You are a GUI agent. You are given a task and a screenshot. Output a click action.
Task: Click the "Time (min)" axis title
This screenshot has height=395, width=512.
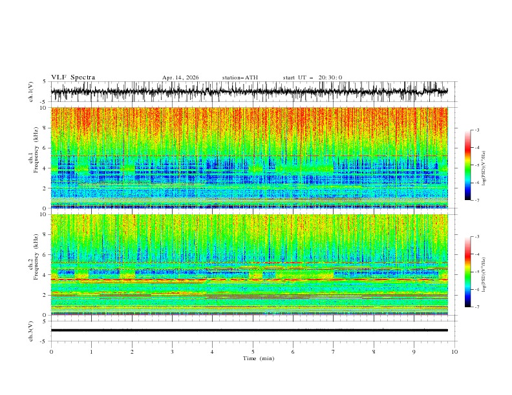pos(259,358)
